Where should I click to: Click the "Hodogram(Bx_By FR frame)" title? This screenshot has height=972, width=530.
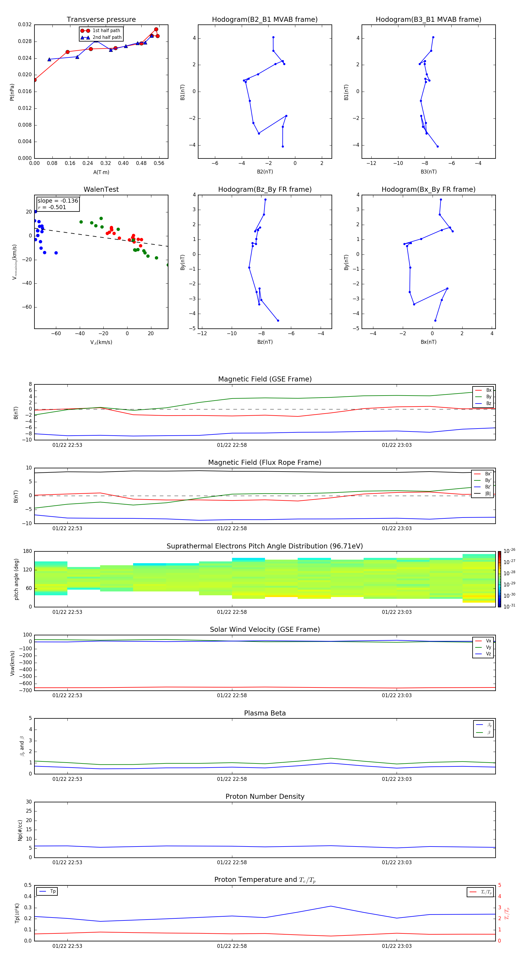pyautogui.click(x=428, y=189)
